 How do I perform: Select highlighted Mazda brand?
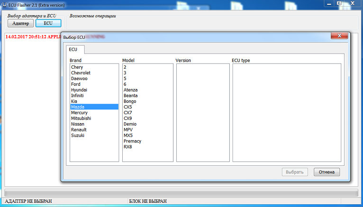pos(94,107)
